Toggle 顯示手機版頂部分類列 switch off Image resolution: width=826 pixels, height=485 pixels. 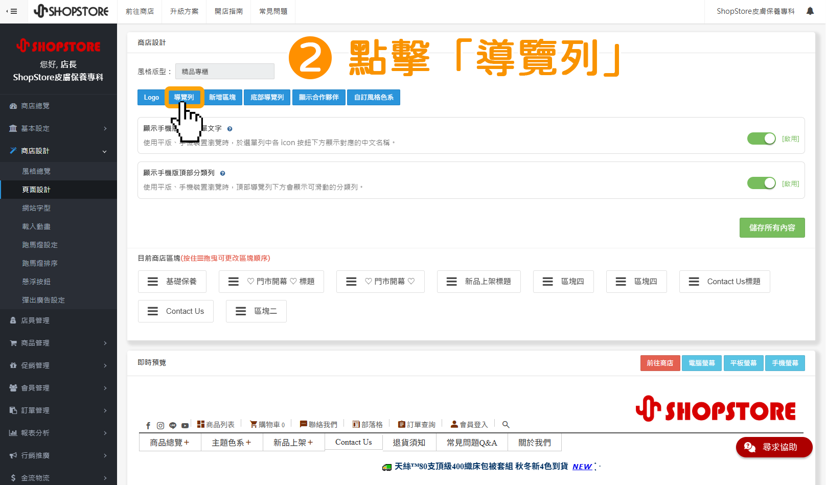pos(762,183)
